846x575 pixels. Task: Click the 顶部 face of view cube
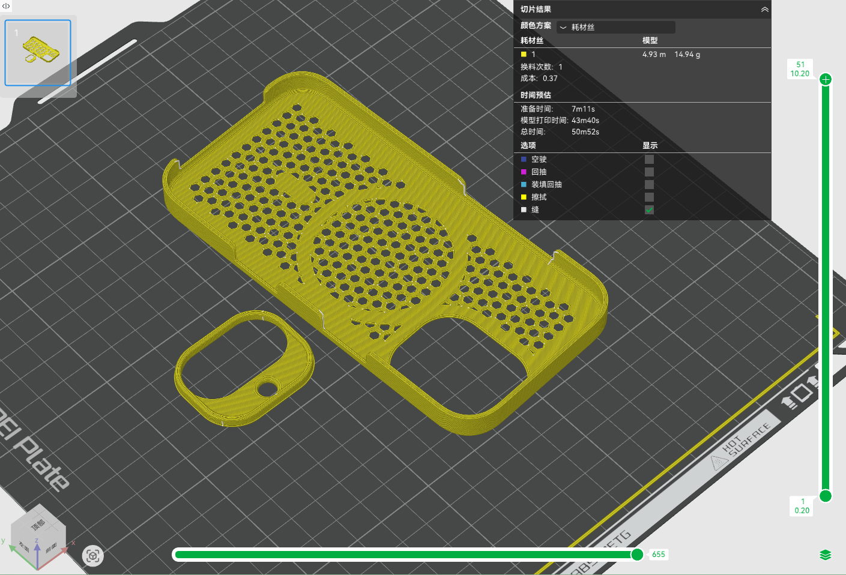pos(38,525)
